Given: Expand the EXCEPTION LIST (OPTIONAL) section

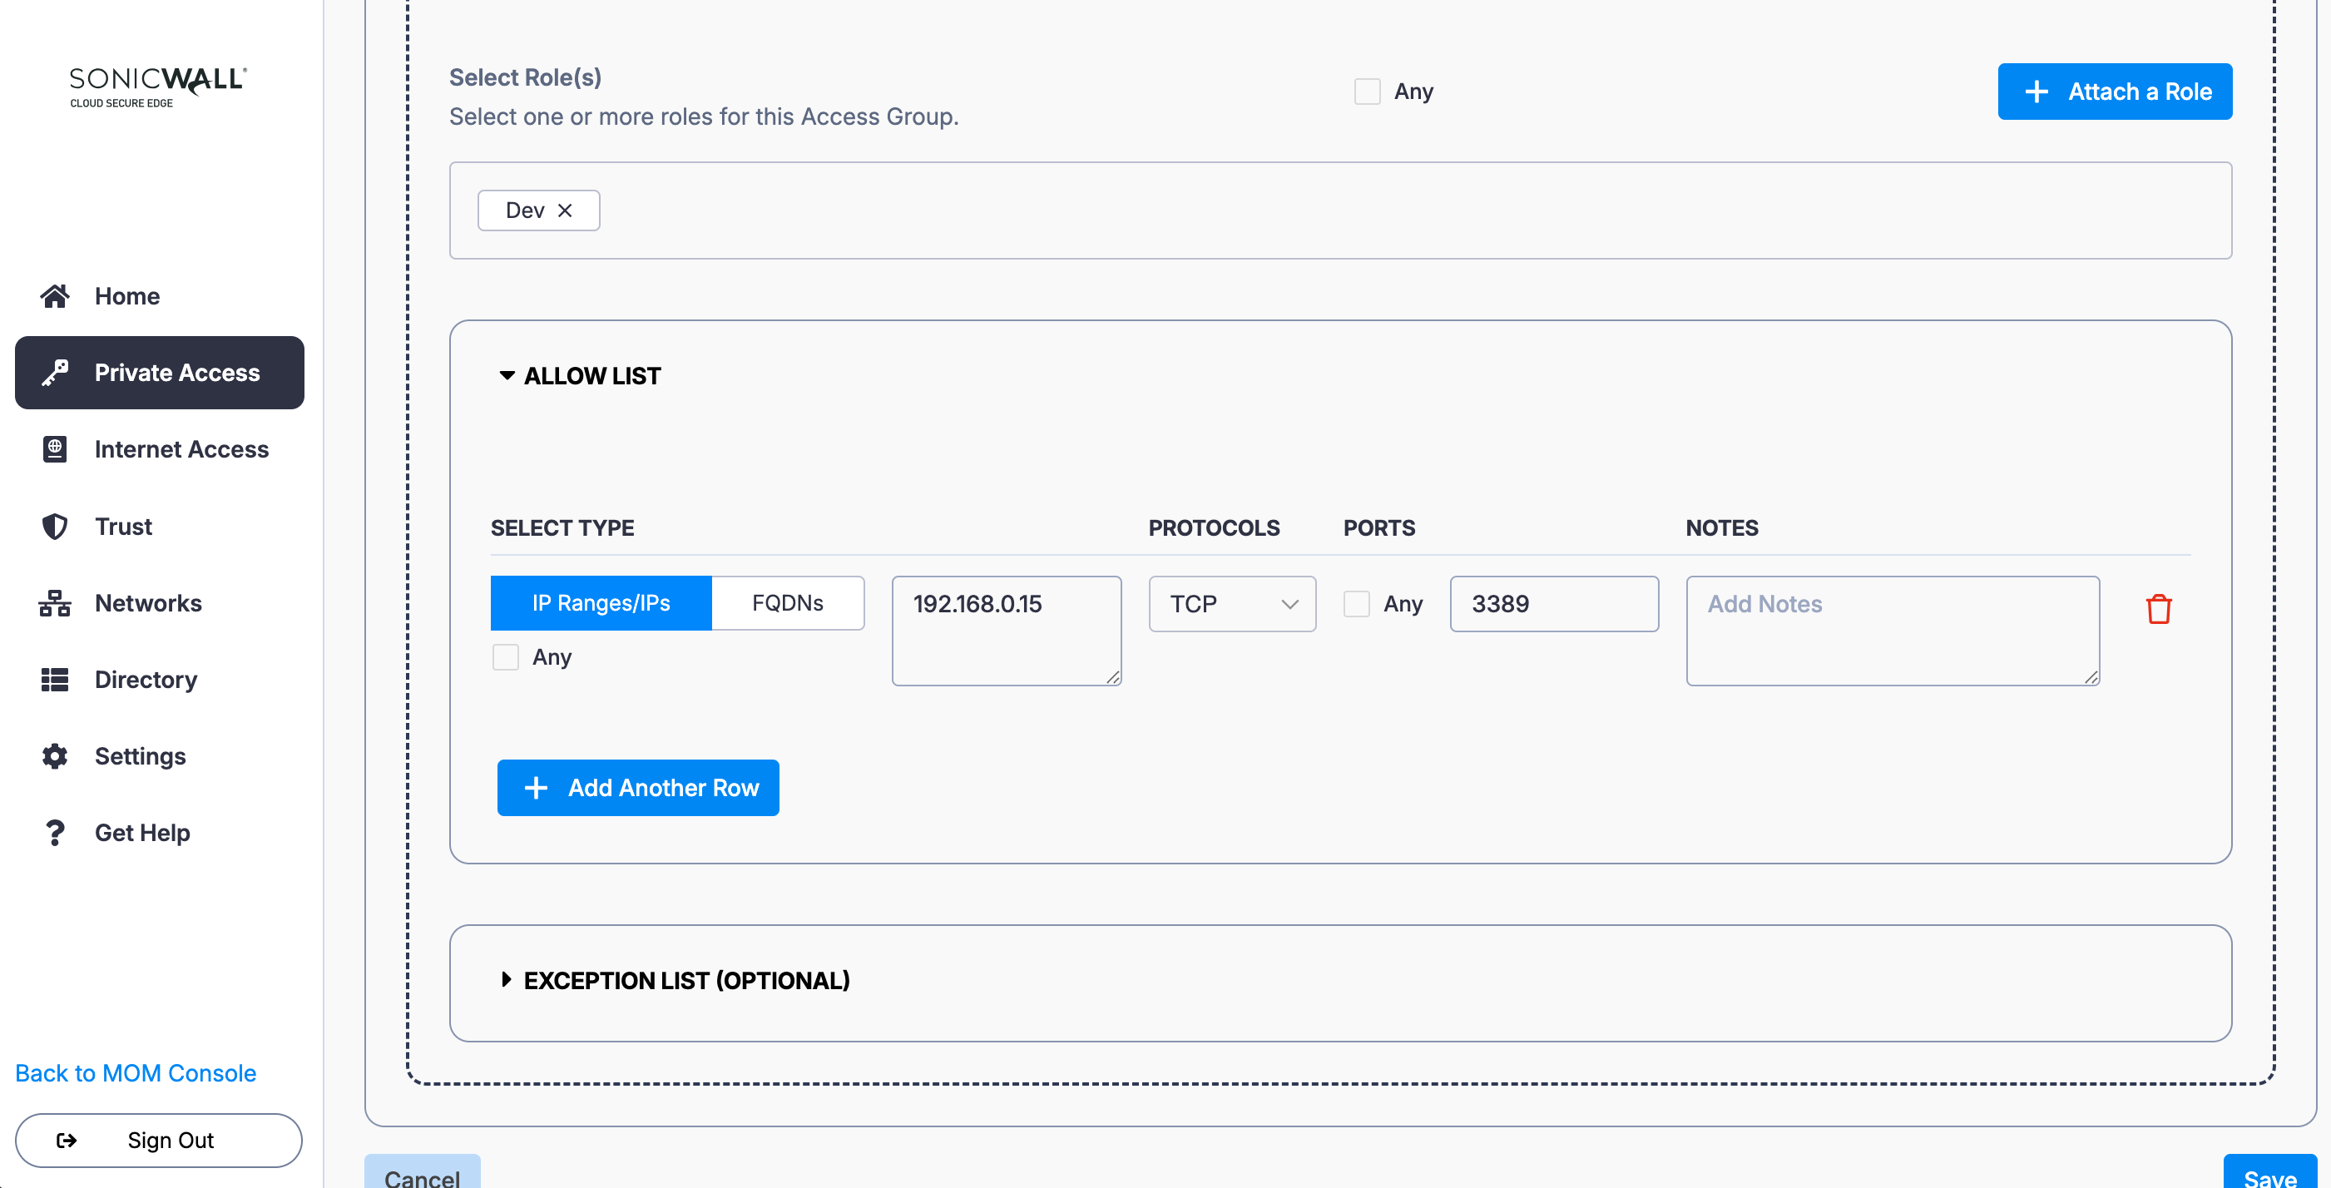Looking at the screenshot, I should click(507, 980).
